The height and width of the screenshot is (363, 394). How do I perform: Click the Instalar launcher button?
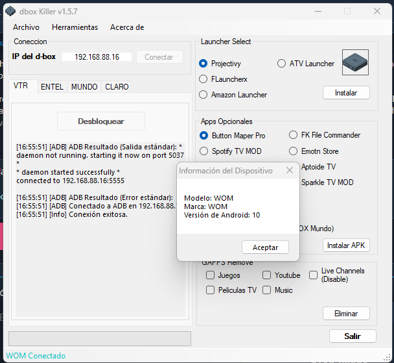(346, 93)
